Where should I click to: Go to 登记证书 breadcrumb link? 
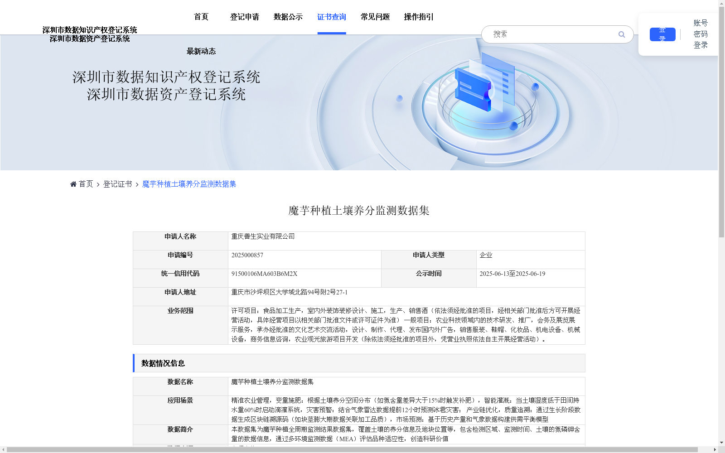[x=117, y=184]
